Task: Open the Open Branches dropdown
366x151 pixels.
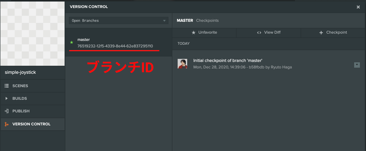Action: tap(118, 21)
